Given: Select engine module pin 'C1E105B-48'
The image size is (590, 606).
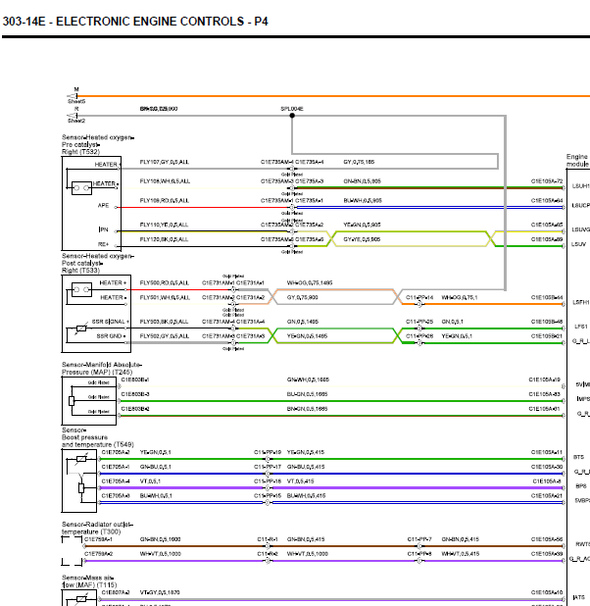Looking at the screenshot, I should (547, 322).
